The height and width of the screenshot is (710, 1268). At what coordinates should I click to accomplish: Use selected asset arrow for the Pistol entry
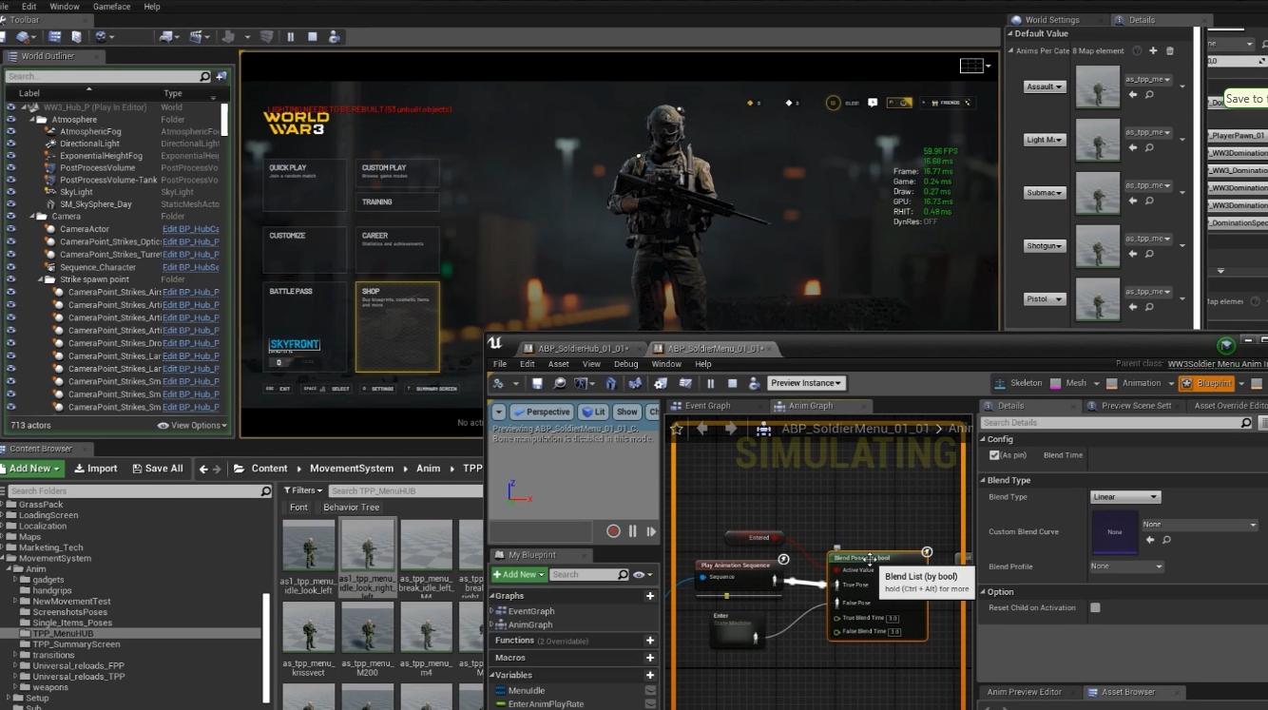pos(1135,308)
